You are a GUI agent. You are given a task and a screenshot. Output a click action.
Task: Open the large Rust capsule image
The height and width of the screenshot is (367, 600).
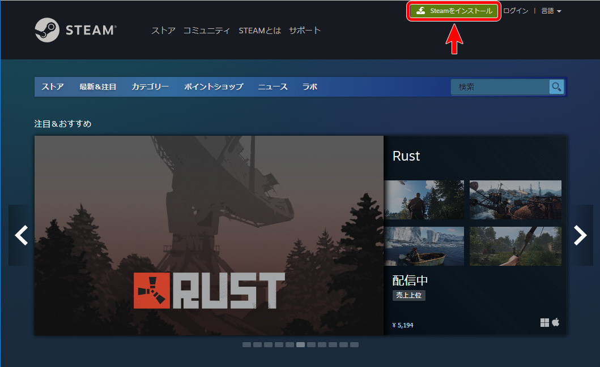point(209,236)
